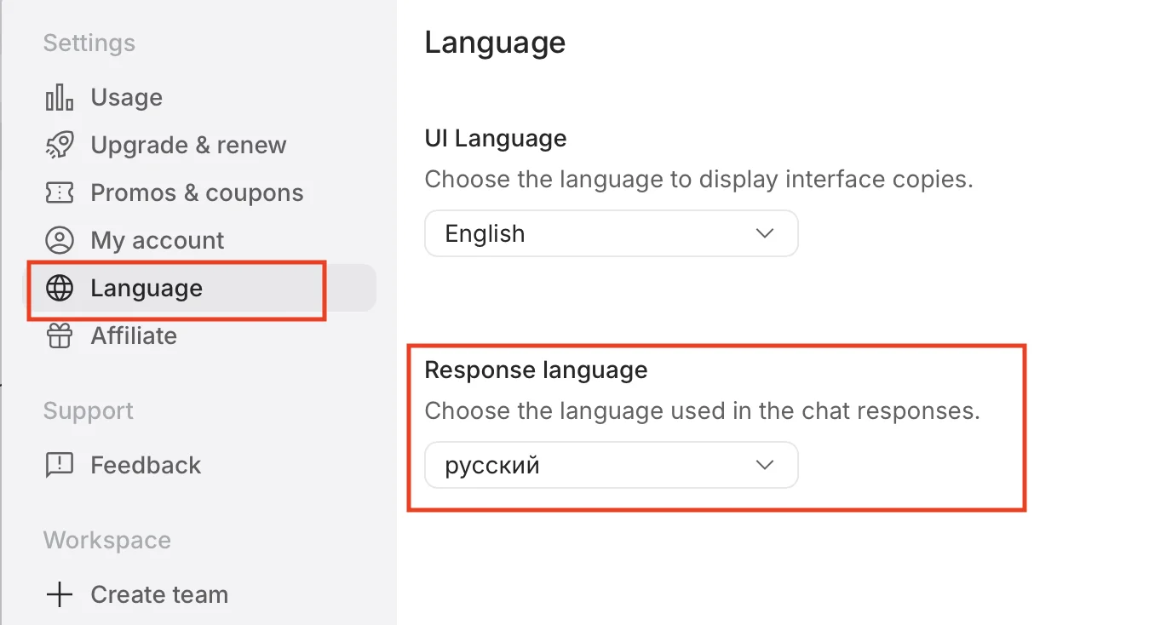Screen dimensions: 1172x625
Task: Click the Usage bar chart icon
Action: click(59, 98)
